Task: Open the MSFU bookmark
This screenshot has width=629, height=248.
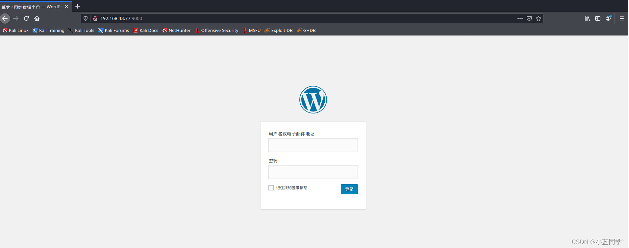Action: point(252,30)
